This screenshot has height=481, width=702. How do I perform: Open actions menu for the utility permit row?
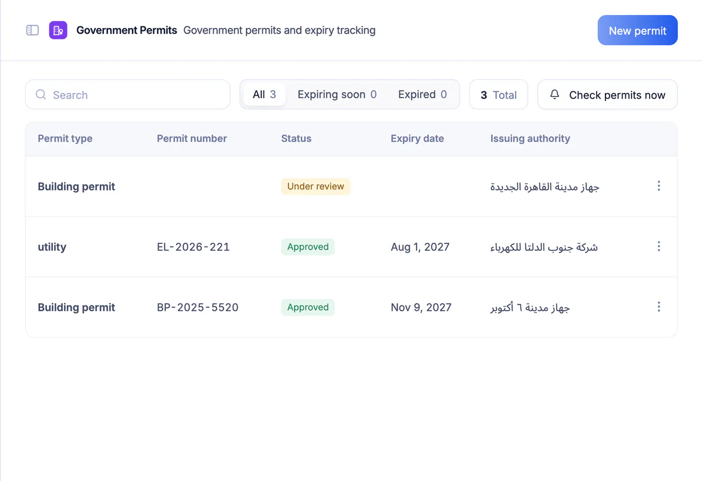(658, 246)
